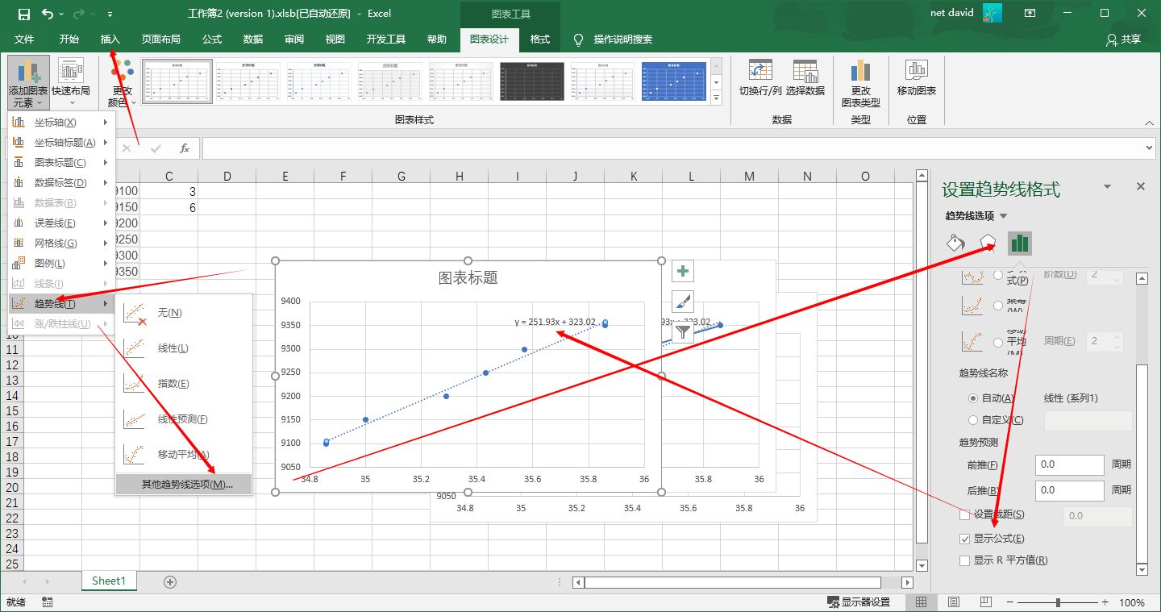The height and width of the screenshot is (612, 1161).
Task: Click the Change Chart Type (更改图表类型) icon
Action: tap(860, 72)
